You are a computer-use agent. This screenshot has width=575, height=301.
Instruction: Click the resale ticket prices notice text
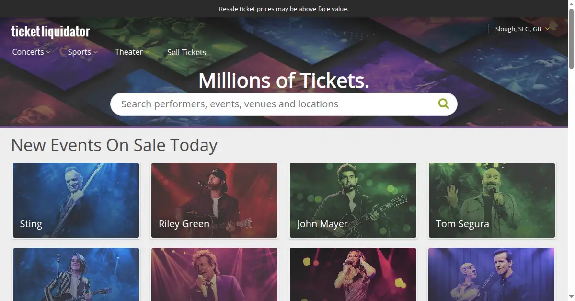(x=284, y=9)
